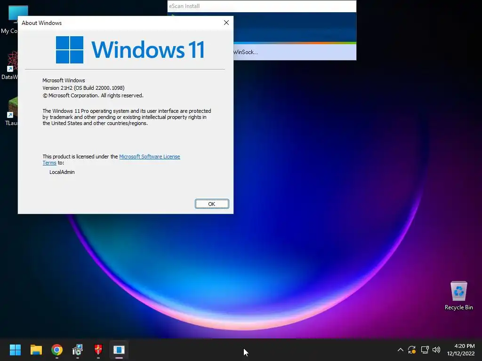Open the volume control tray icon
The image size is (482, 361).
tap(436, 350)
